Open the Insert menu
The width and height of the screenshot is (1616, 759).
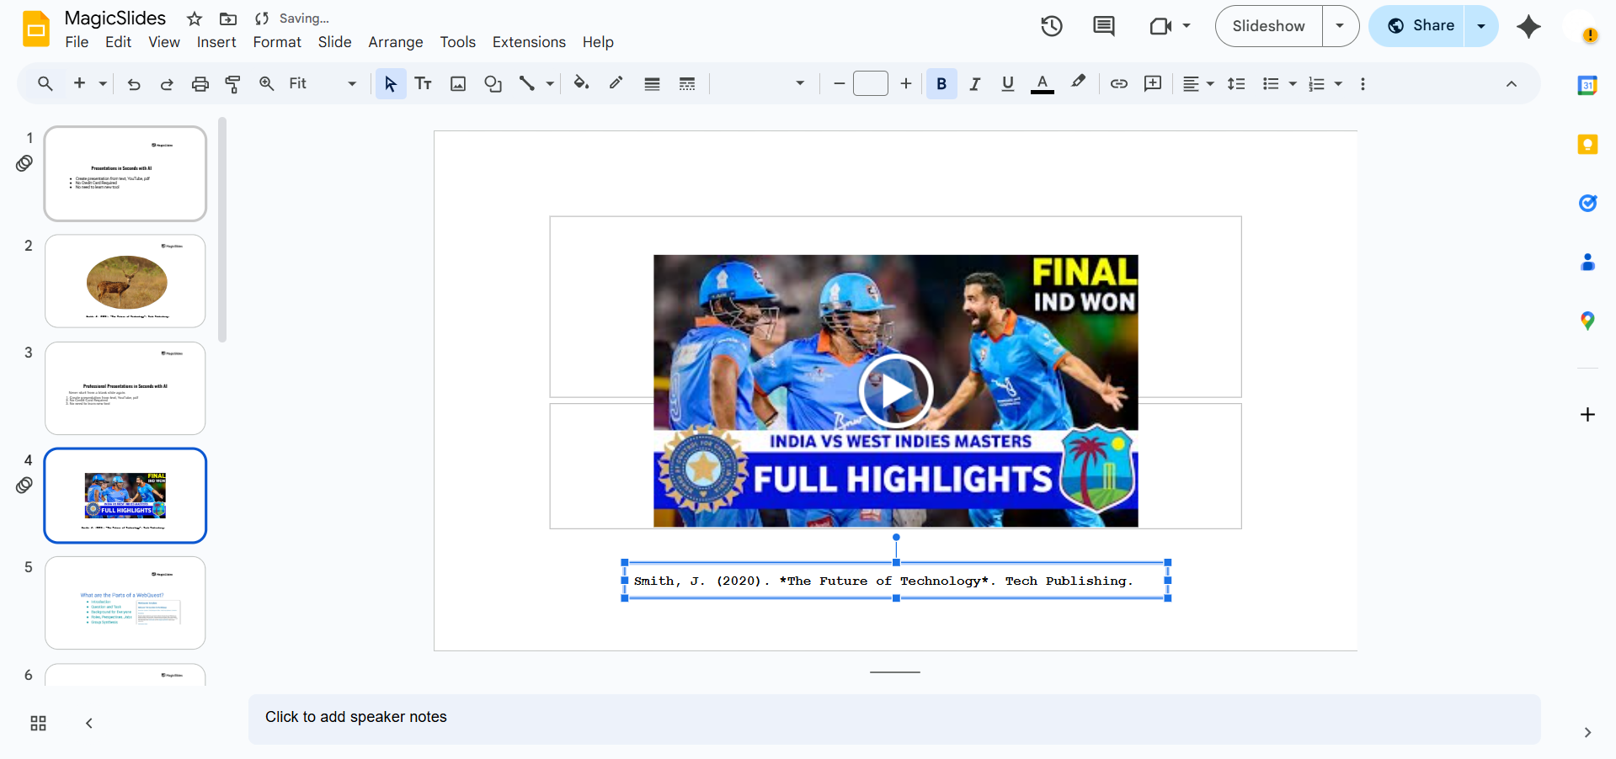click(216, 42)
